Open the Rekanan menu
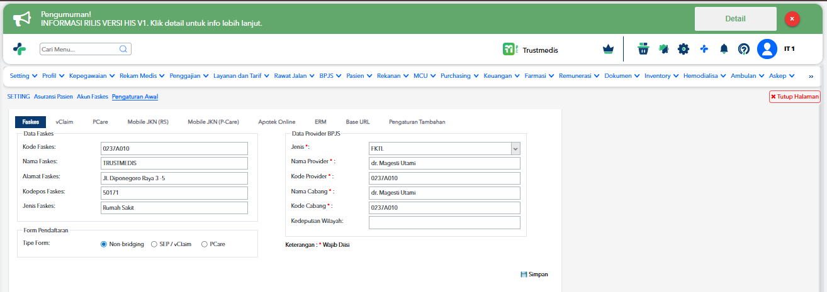Image resolution: width=827 pixels, height=292 pixels. [x=393, y=76]
